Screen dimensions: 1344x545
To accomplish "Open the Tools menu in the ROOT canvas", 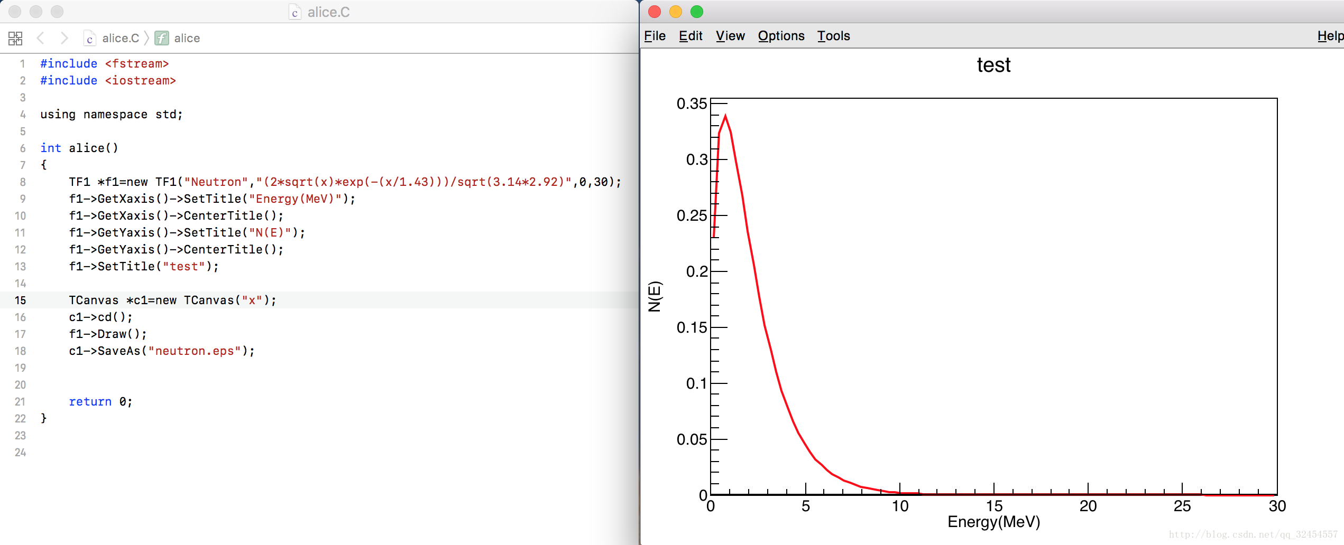I will coord(833,36).
